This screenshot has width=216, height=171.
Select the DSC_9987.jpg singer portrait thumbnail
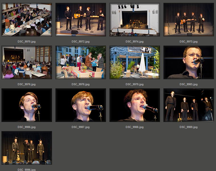[80, 105]
